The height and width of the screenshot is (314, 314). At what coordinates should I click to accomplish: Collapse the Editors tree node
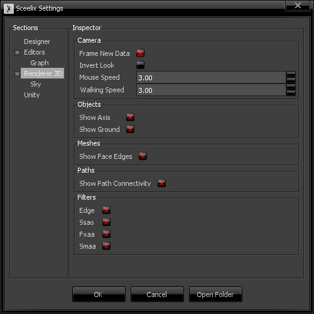click(x=17, y=52)
